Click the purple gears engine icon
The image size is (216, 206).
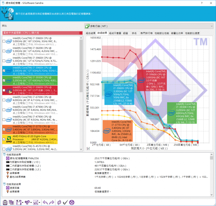[x=27, y=202]
